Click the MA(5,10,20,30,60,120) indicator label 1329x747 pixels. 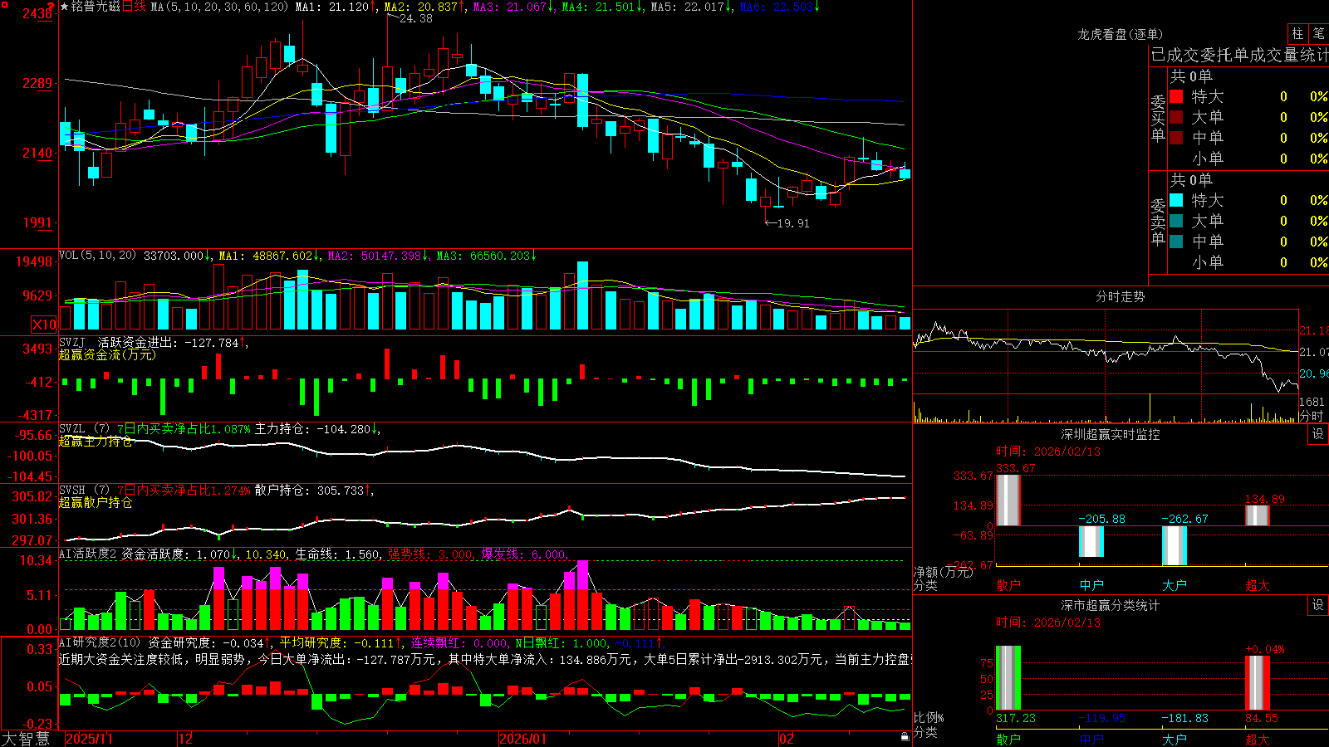(220, 7)
